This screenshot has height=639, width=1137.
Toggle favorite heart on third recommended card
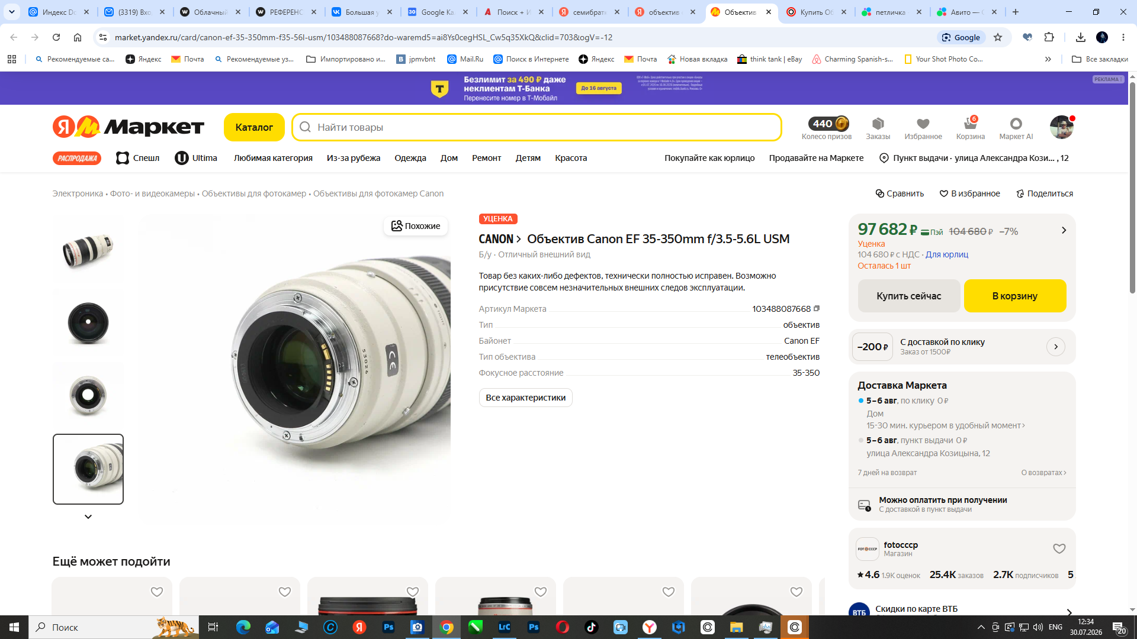[x=413, y=592]
